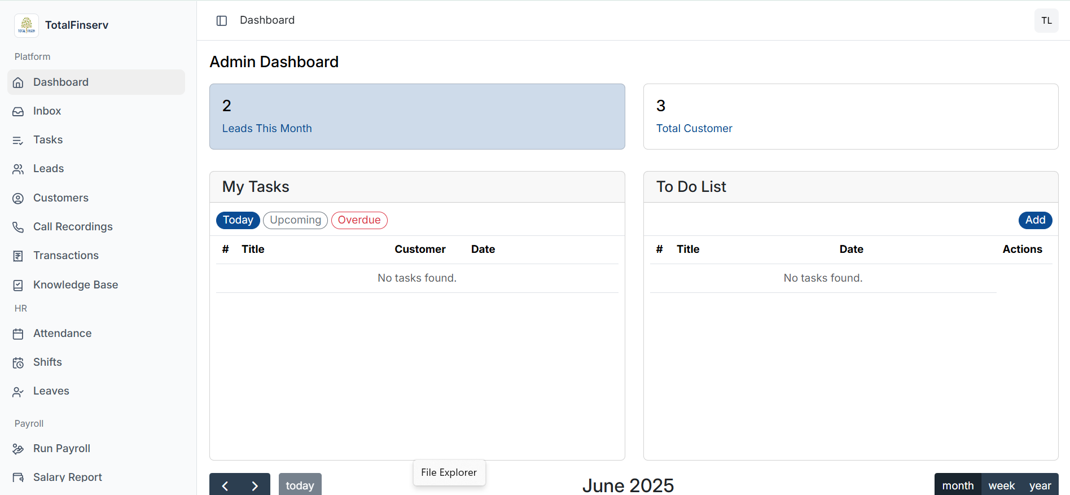
Task: Open Customers in the sidebar
Action: 96,198
